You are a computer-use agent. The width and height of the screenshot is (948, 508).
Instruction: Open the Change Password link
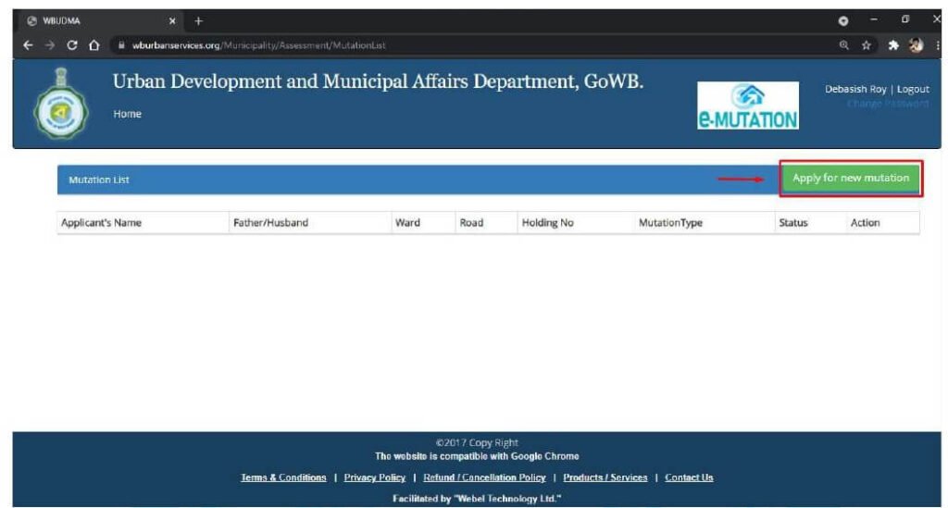pos(888,104)
